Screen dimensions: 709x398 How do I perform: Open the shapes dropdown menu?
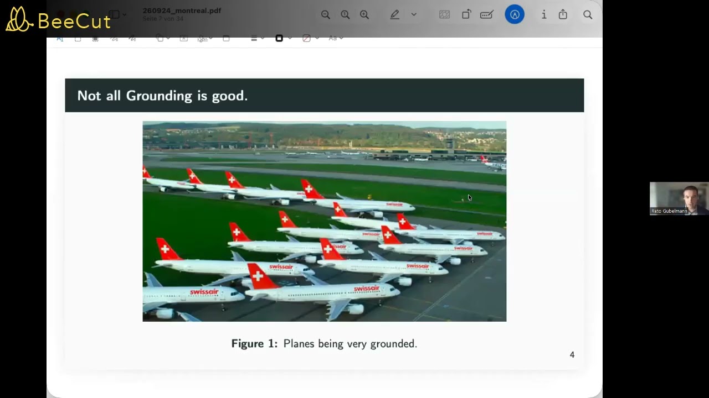click(162, 38)
